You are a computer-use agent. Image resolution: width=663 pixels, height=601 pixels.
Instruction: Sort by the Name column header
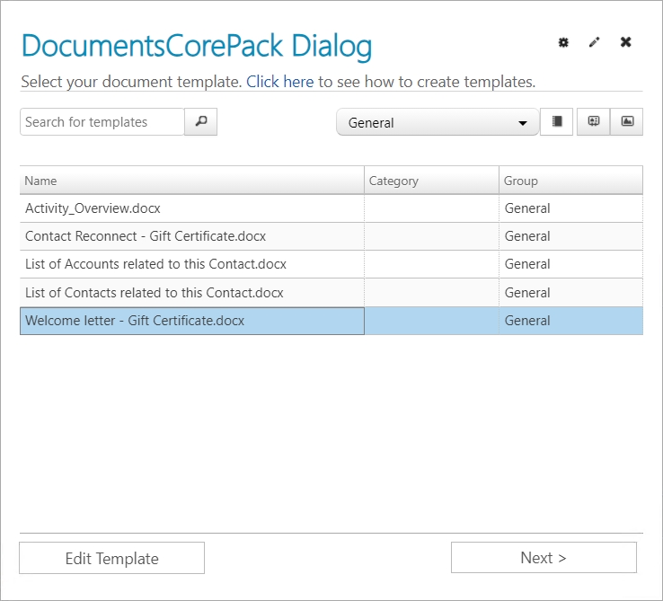tap(192, 181)
